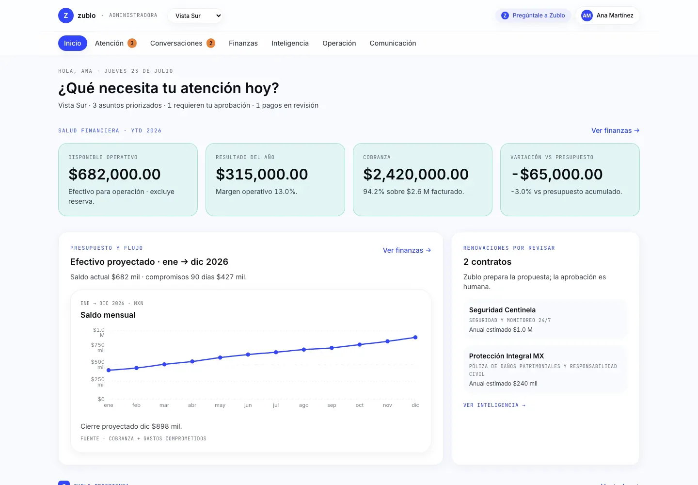Follow Ver finanzas link beside Salud Financiera

[x=615, y=130]
